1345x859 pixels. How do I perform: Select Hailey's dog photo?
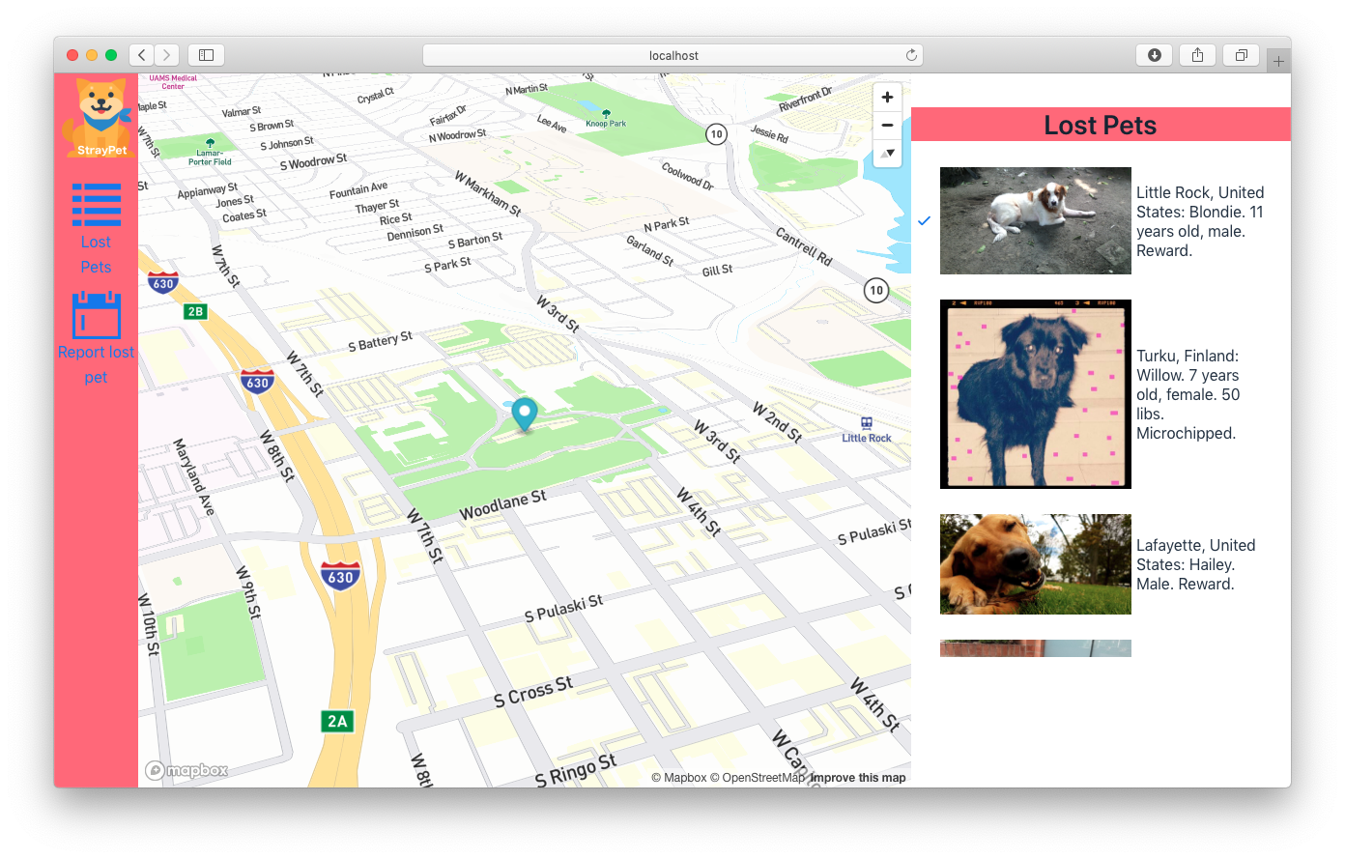1036,564
